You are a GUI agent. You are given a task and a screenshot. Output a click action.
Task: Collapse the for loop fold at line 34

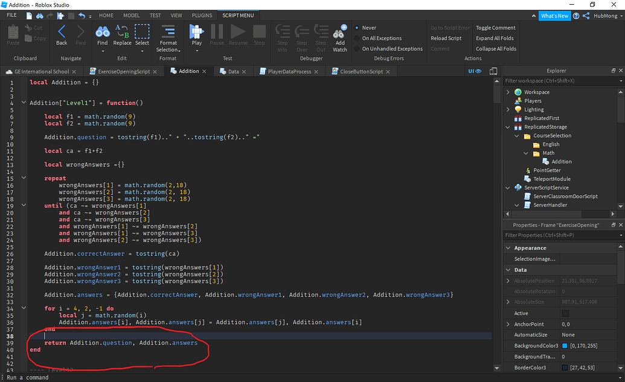(x=24, y=308)
